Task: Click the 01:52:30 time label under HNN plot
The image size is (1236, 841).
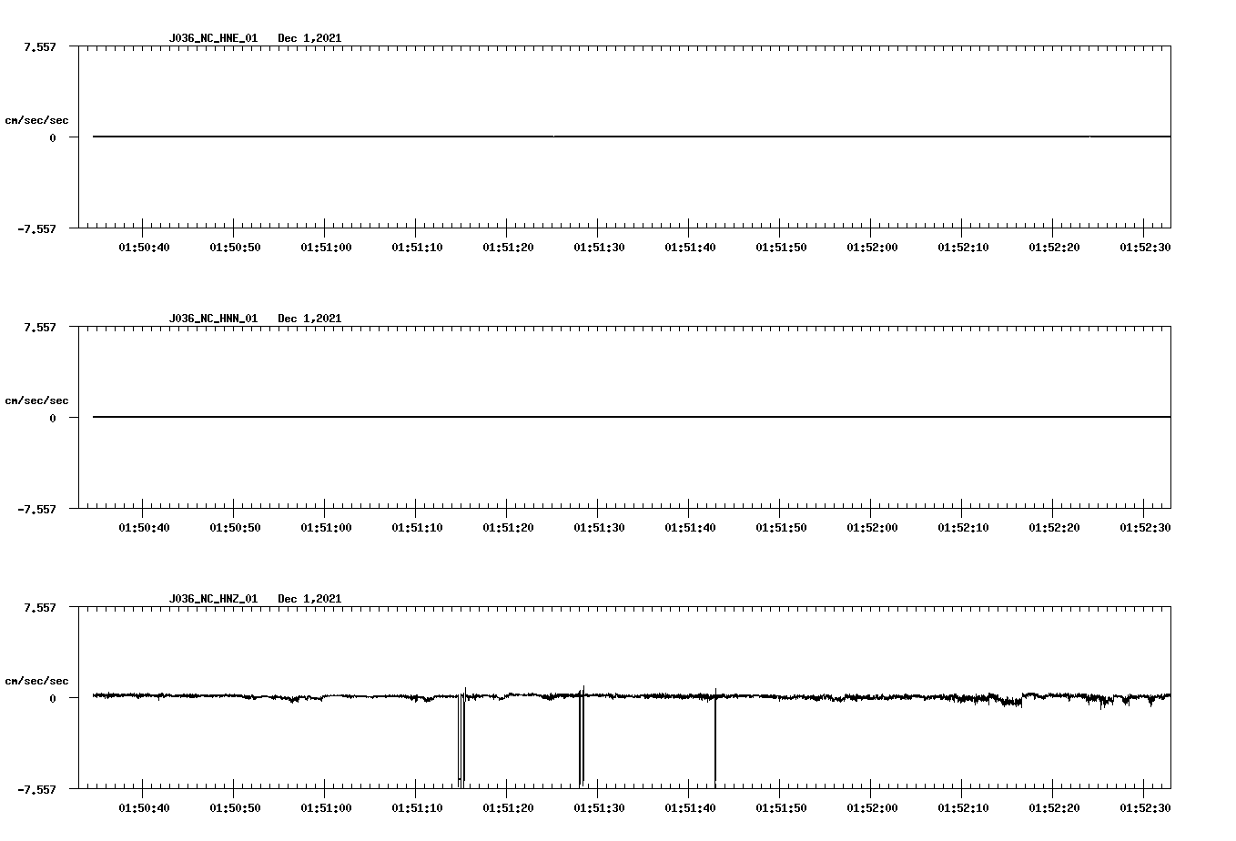Action: (1145, 528)
